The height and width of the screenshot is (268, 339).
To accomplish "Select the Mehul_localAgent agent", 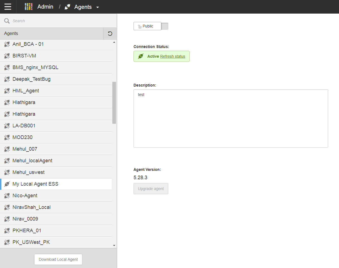I will (32, 161).
